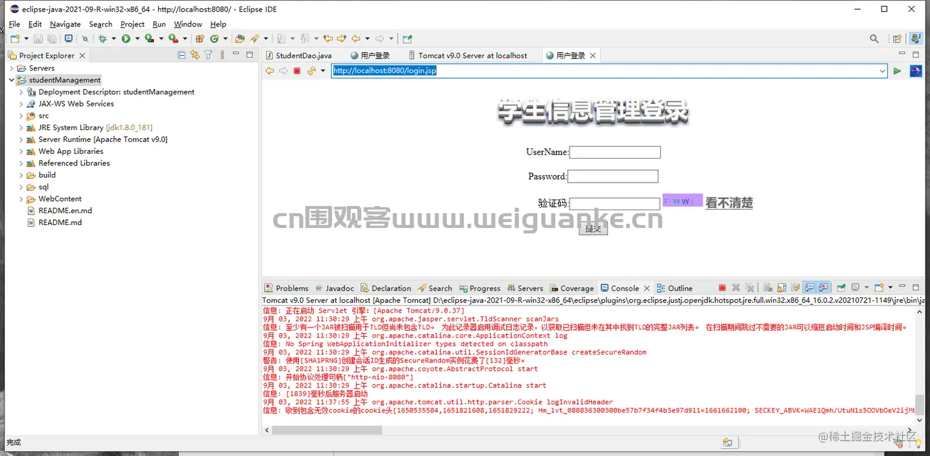Screen dimensions: 930x456
Task: Pin the Console view
Action: (841, 288)
